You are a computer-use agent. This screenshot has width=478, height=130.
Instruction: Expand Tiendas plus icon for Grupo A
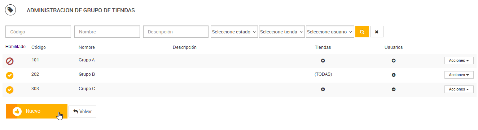point(323,61)
